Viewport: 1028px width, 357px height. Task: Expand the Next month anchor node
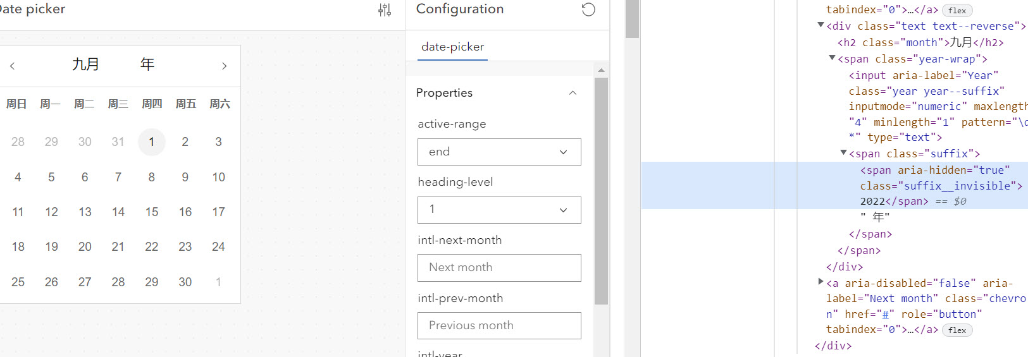821,282
